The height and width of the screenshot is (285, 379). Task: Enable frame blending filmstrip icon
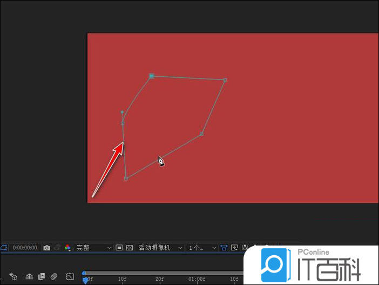(x=42, y=276)
